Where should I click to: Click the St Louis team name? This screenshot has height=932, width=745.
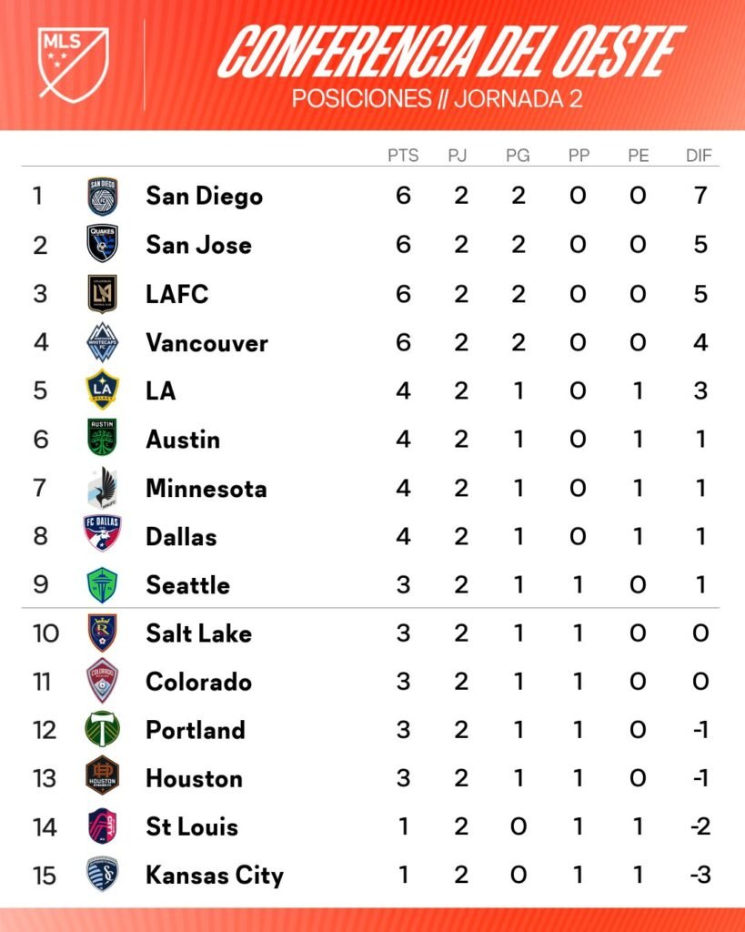coord(192,827)
